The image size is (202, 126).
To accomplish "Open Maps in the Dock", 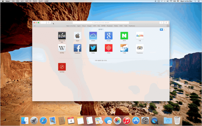I will (x=99, y=120).
